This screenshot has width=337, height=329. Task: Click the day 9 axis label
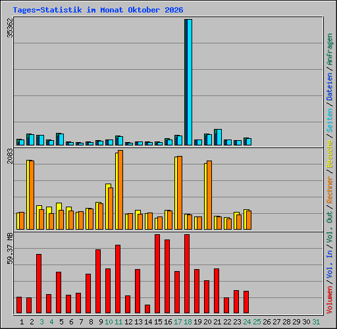click(x=101, y=322)
